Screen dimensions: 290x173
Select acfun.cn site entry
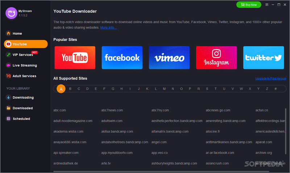262,110
